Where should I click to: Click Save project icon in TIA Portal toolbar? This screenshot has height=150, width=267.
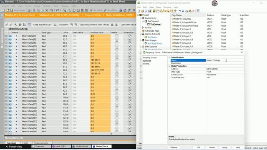(12, 10)
